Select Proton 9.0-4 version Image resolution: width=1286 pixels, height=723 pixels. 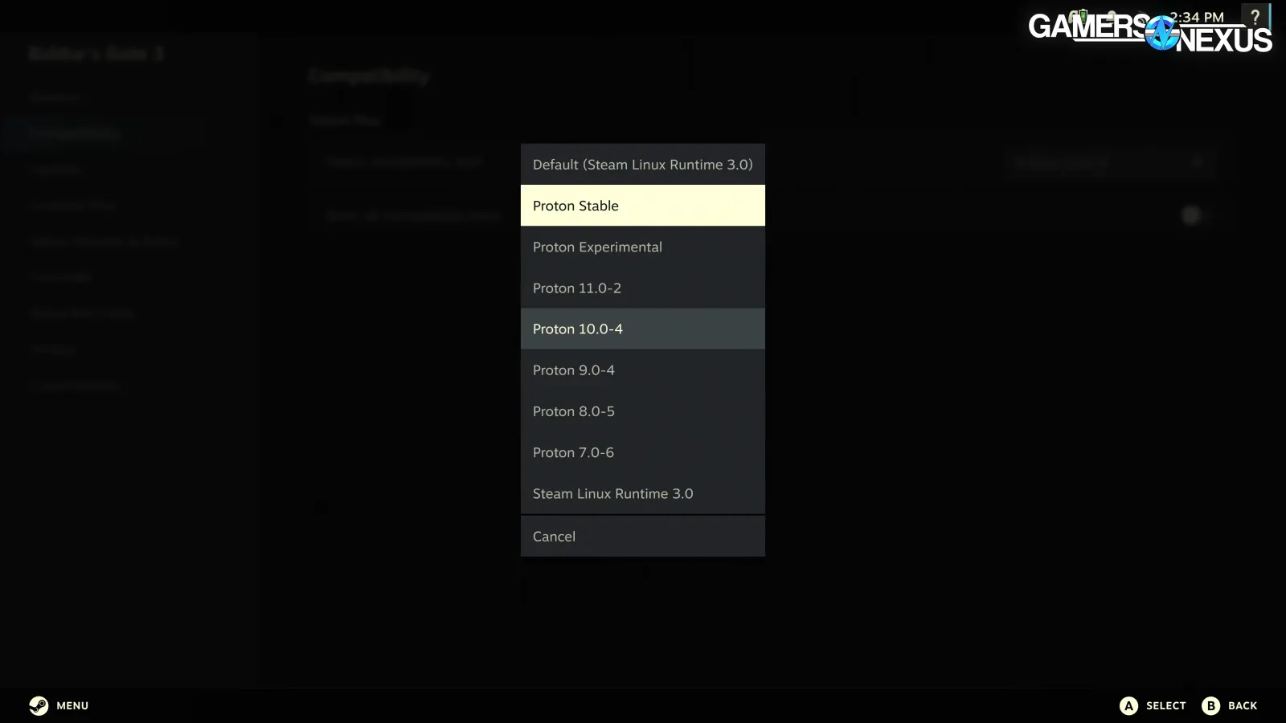click(643, 370)
